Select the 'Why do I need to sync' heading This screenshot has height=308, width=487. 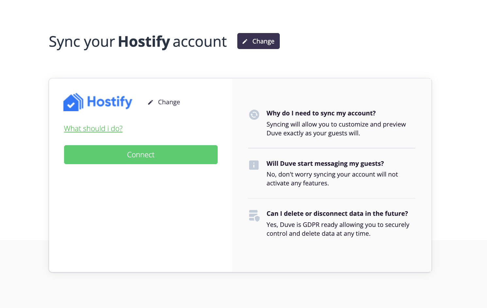321,113
